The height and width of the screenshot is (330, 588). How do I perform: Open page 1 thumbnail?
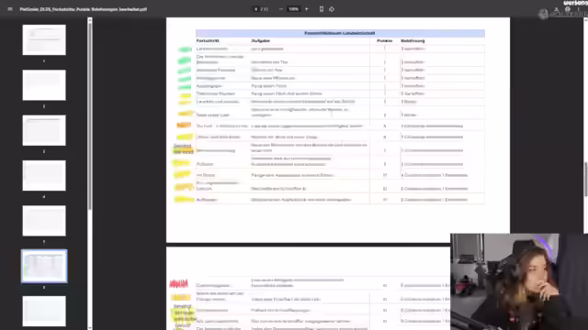(x=44, y=39)
